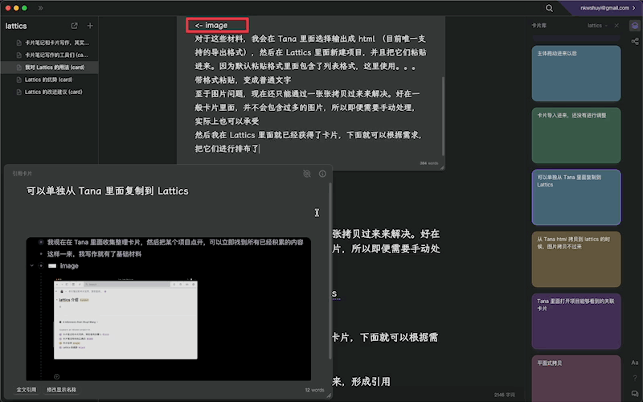Click the 引用卡片 popup header label
Viewport: 643px width, 402px height.
point(23,174)
